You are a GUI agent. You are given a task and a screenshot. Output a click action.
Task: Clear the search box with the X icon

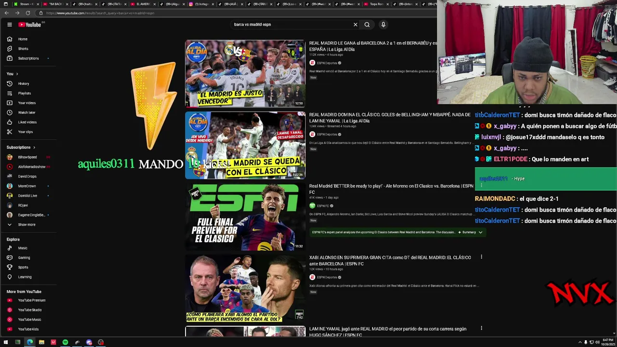355,25
